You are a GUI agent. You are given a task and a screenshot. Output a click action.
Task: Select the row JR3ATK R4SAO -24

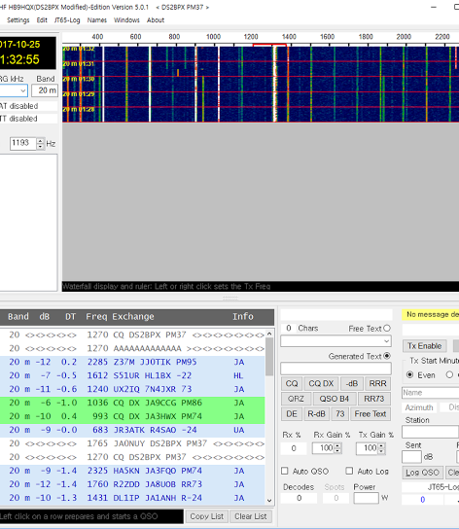pos(132,430)
